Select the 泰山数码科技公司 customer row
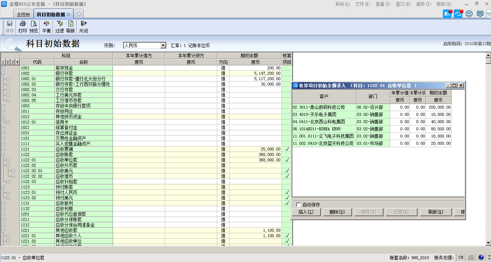The width and height of the screenshot is (491, 262). [324, 107]
